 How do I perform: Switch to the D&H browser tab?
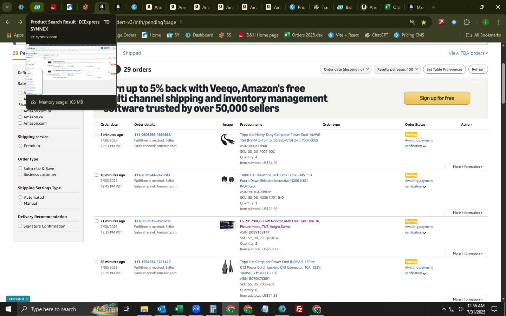53,7
